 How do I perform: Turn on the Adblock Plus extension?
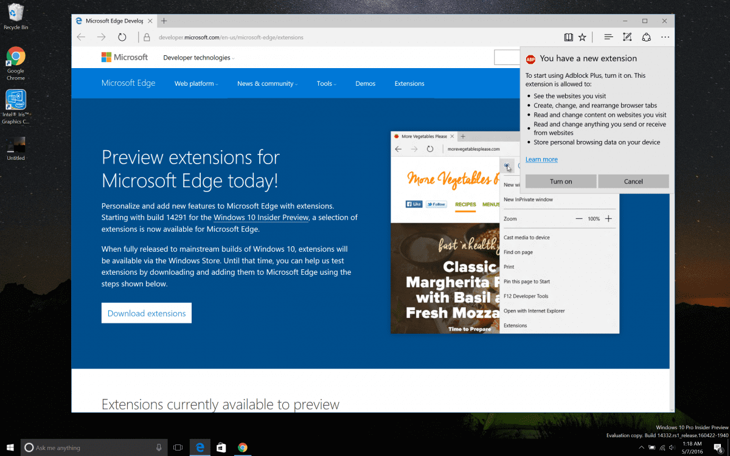tap(560, 181)
